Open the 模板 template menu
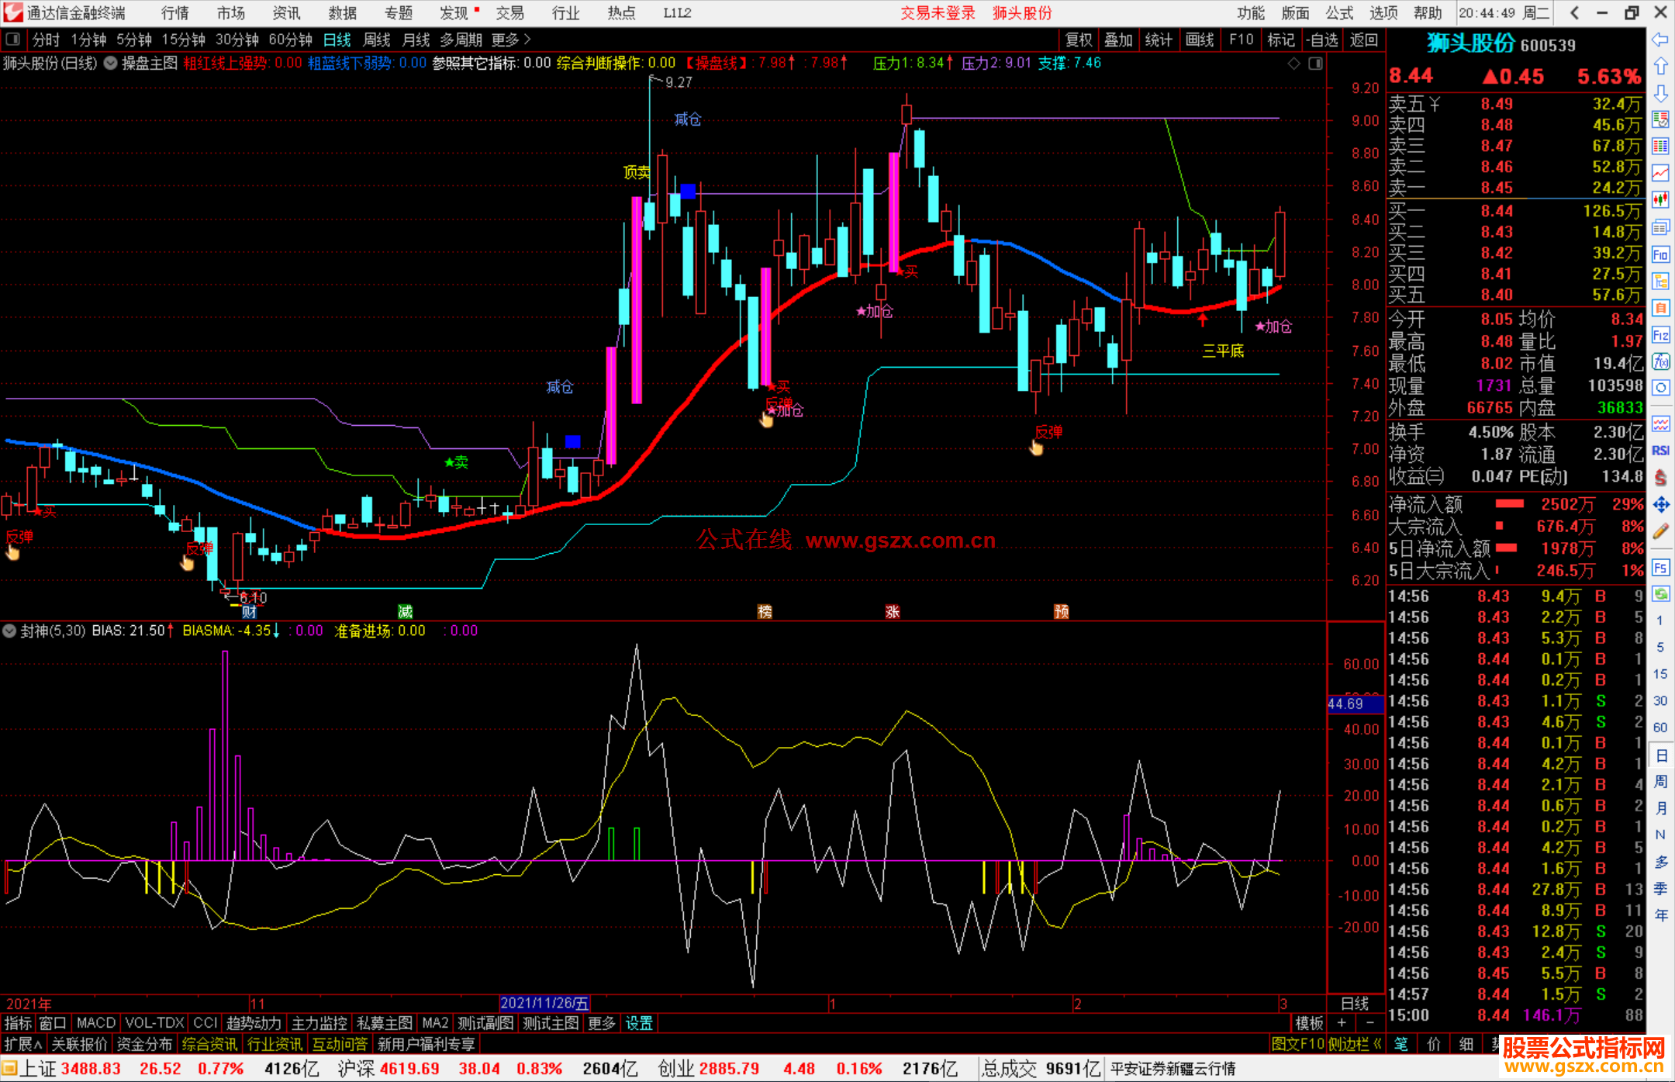 pos(1310,1023)
